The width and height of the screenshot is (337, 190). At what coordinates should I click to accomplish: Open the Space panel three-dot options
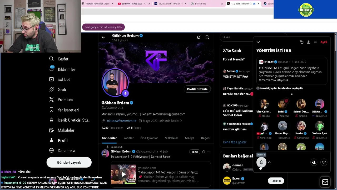pos(315,42)
